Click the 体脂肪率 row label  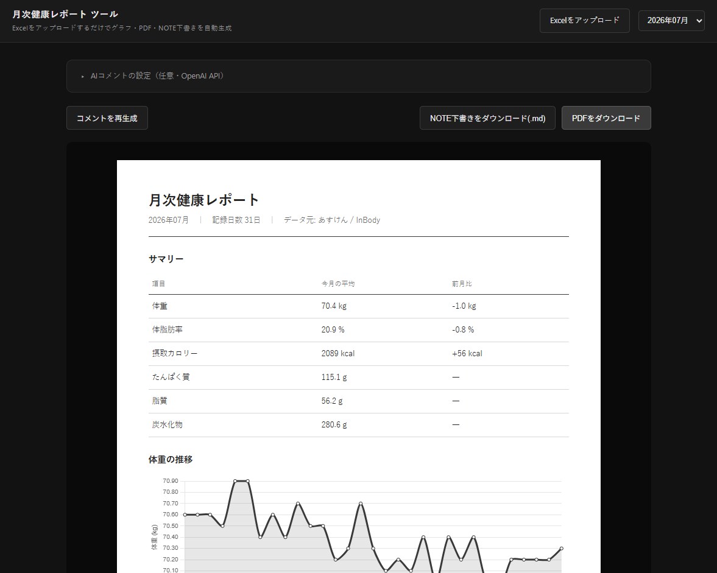[168, 330]
